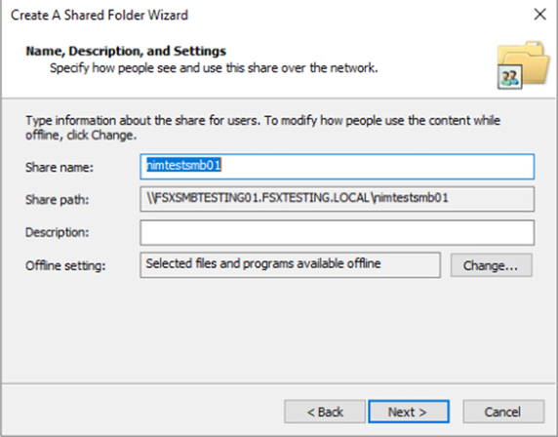Proceed with the Next > button
The width and height of the screenshot is (558, 437).
[x=409, y=412]
